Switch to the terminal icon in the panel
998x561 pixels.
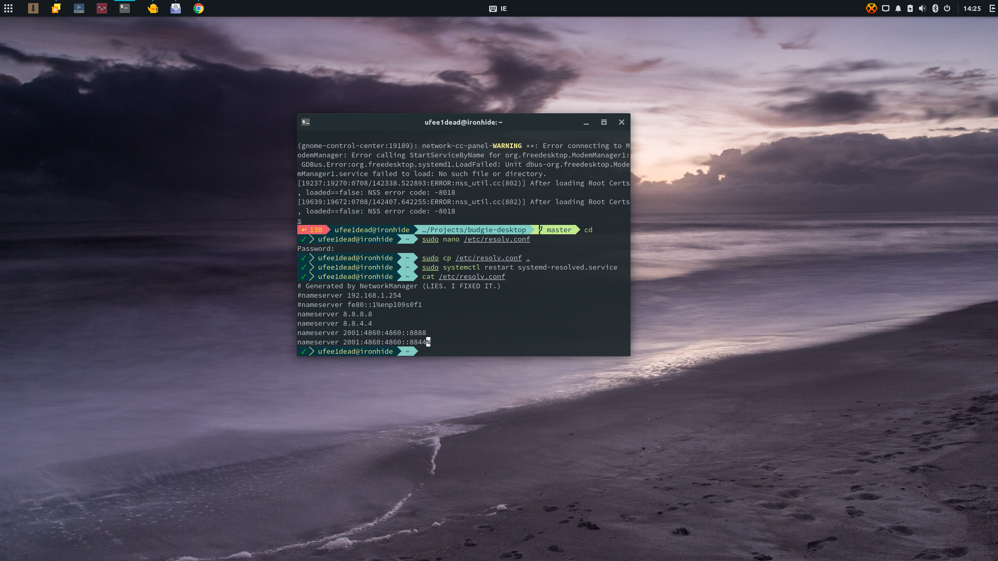125,8
